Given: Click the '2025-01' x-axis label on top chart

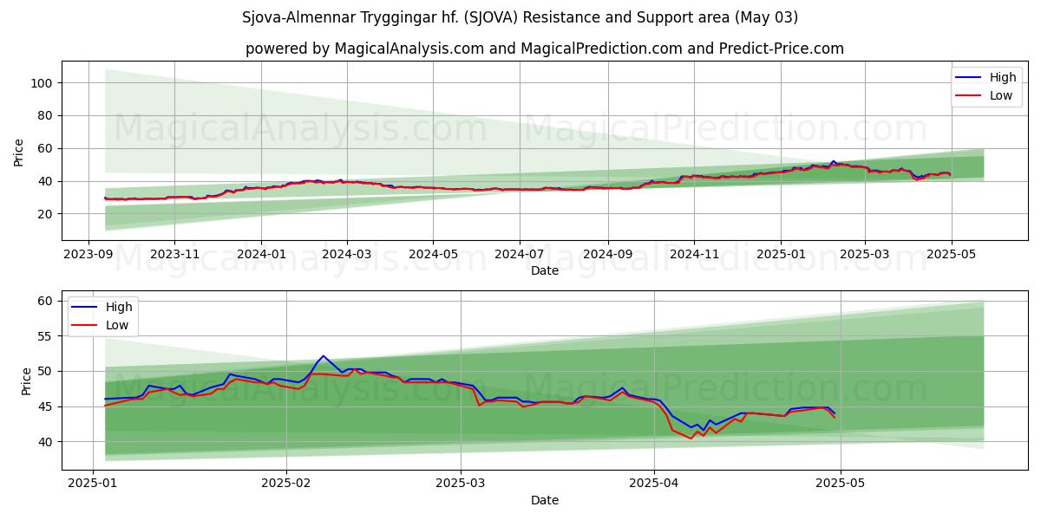Looking at the screenshot, I should [x=780, y=255].
